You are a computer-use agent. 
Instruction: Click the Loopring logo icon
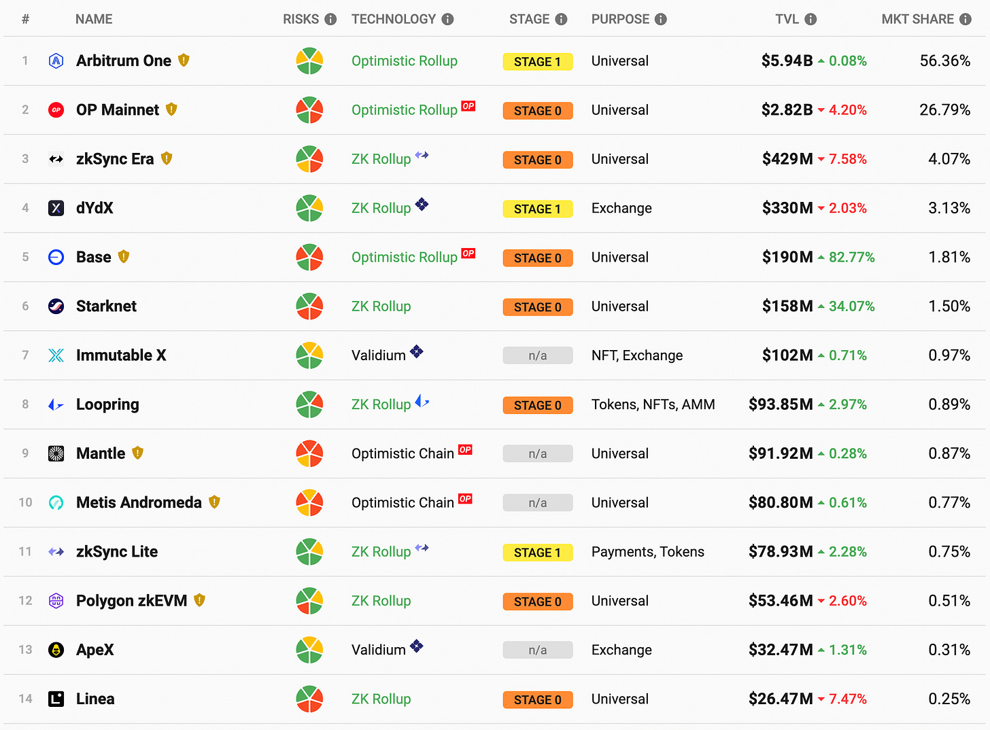click(x=56, y=404)
